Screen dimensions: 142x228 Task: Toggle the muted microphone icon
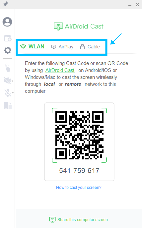click(8, 93)
